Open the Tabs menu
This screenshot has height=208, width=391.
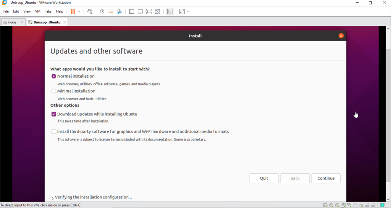pos(48,11)
